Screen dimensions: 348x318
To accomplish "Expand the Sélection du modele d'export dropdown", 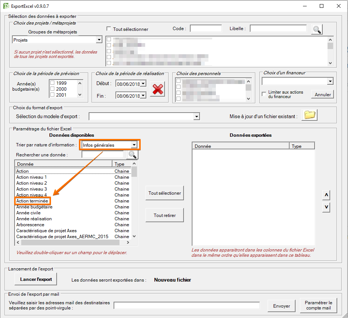I will pyautogui.click(x=197, y=117).
